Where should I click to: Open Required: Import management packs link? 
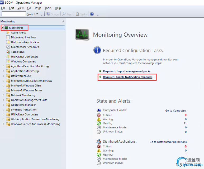[x=127, y=71]
